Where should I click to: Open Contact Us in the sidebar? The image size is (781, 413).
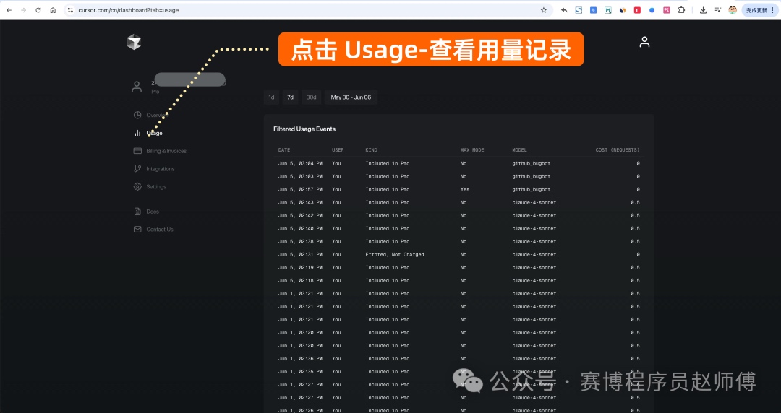point(153,230)
